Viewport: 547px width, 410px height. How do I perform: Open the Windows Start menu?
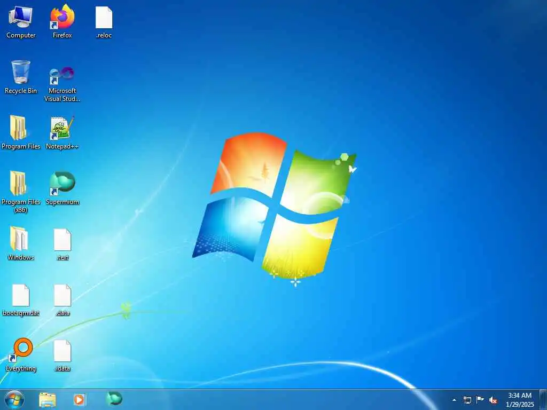click(x=14, y=399)
